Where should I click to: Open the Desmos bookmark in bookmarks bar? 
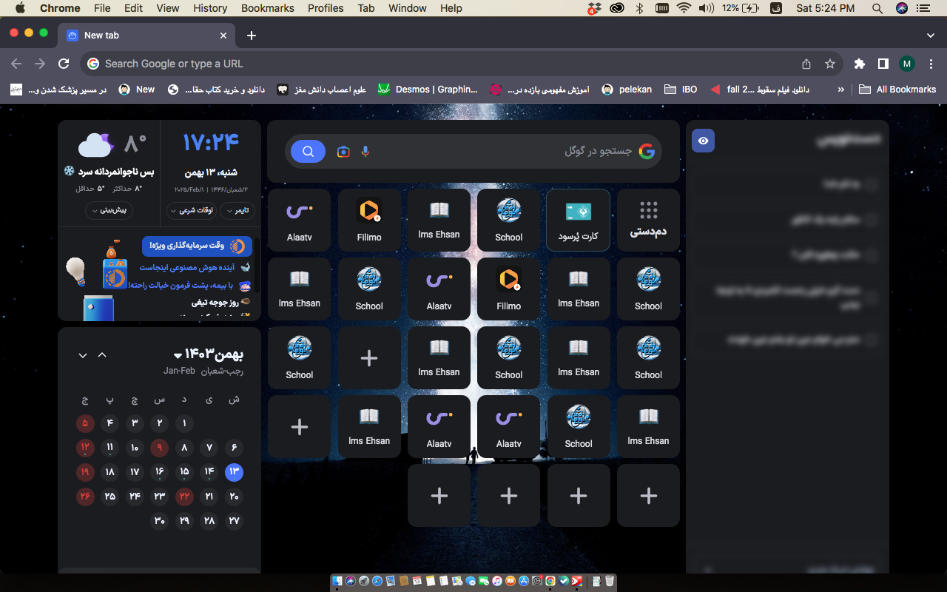[x=428, y=90]
